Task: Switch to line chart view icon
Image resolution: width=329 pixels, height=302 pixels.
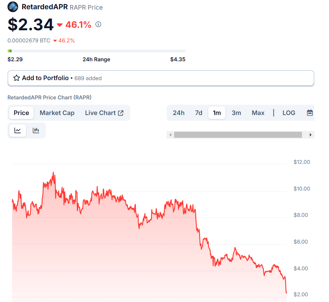Action: (x=18, y=130)
